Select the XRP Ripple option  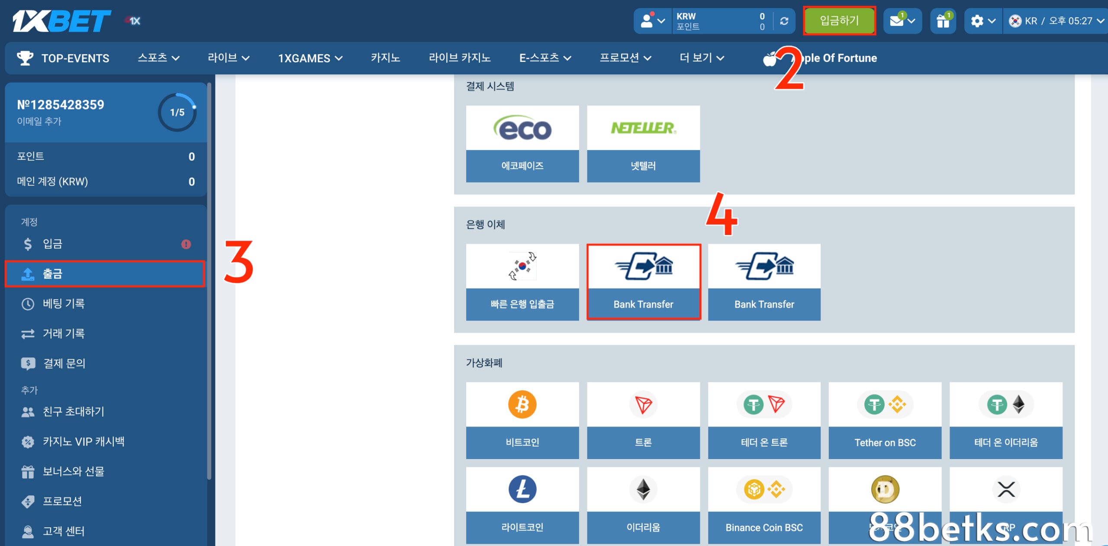[1006, 505]
